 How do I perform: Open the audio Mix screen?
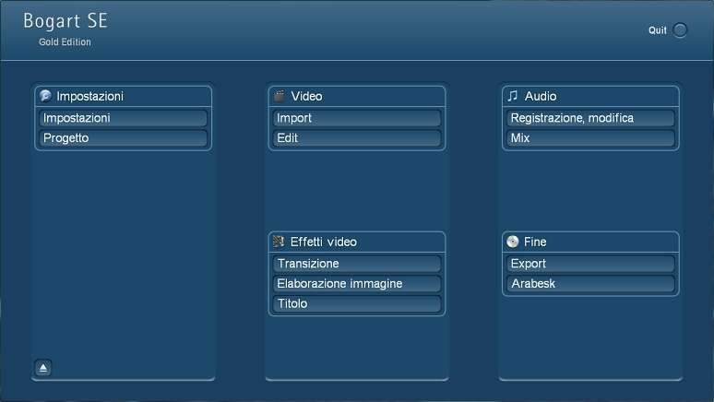(x=590, y=138)
